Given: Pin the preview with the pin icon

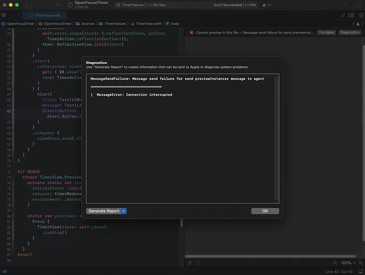Looking at the screenshot, I should (x=190, y=263).
